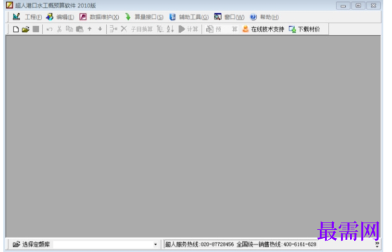Click the 算量接口 green arrow icon
The image size is (392, 252).
coord(128,17)
